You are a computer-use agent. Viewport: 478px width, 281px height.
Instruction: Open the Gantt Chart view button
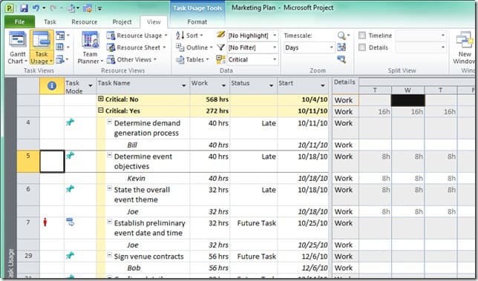point(17,47)
